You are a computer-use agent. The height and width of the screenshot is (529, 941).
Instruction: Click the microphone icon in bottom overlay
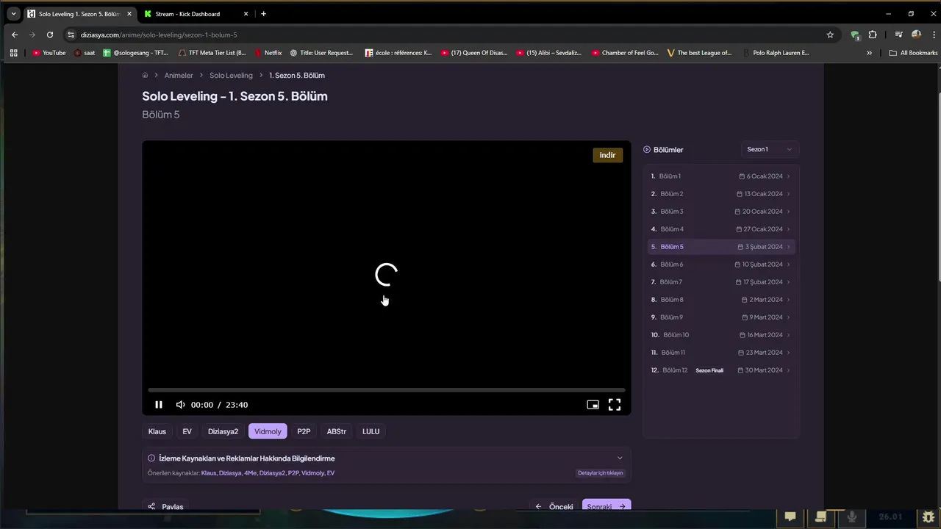pyautogui.click(x=852, y=517)
